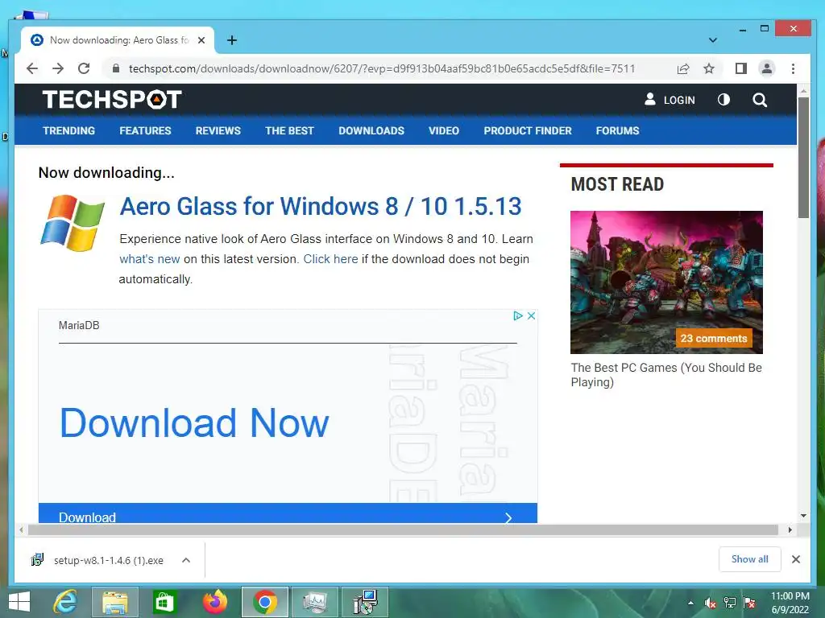Viewport: 825px width, 618px height.
Task: Click the TechSpot logo
Action: [112, 99]
